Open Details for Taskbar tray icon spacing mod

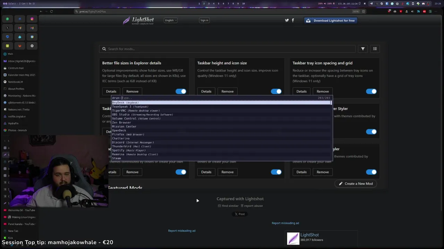301,91
